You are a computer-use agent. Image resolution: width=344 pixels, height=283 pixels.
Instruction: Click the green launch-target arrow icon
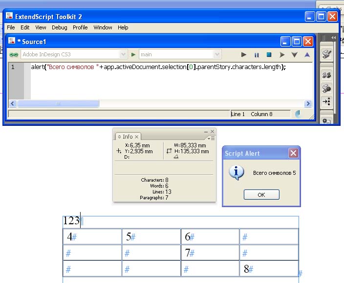point(133,54)
